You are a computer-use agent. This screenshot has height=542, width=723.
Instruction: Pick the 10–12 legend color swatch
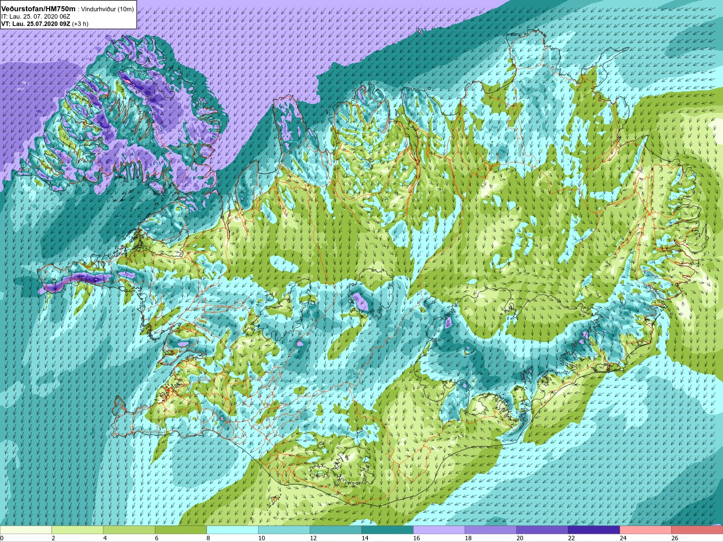284,530
